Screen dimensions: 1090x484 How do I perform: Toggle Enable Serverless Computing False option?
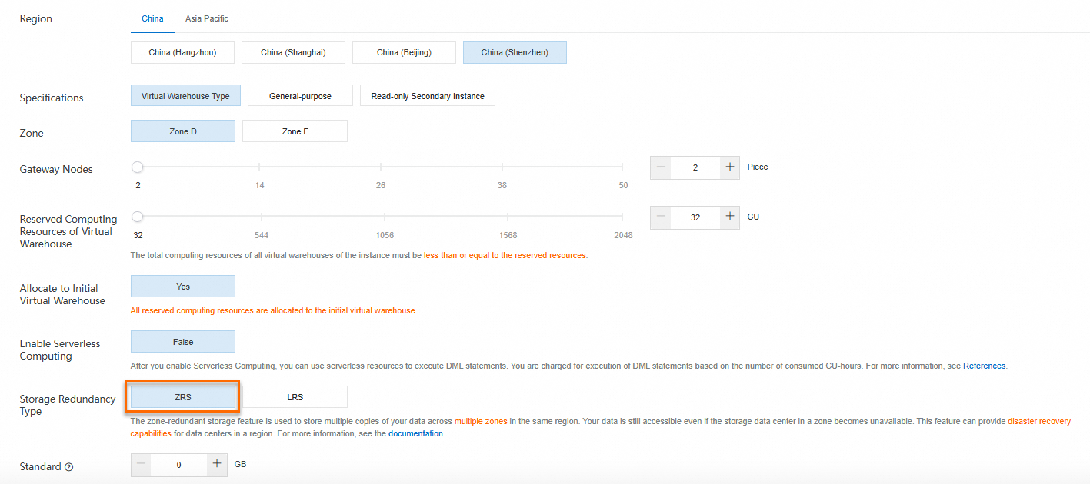click(x=183, y=342)
